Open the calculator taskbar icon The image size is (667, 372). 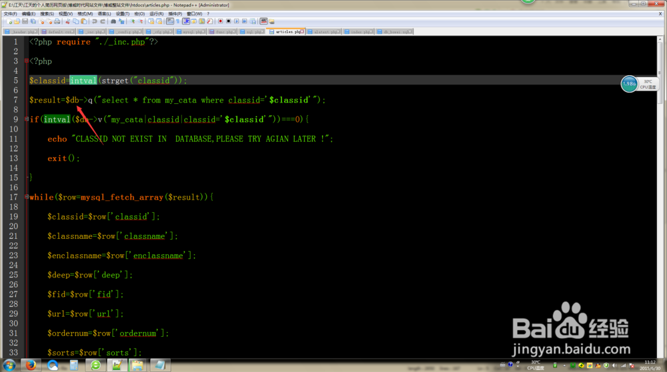[73, 365]
